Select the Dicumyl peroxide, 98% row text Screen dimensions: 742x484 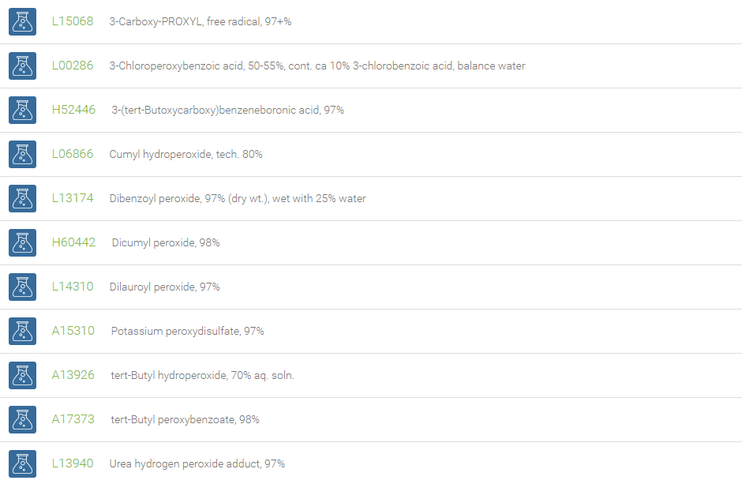[x=166, y=242]
